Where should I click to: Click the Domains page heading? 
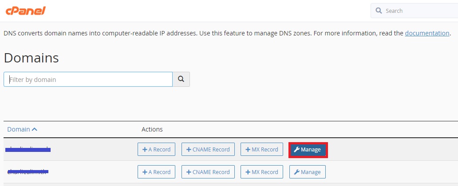click(31, 58)
